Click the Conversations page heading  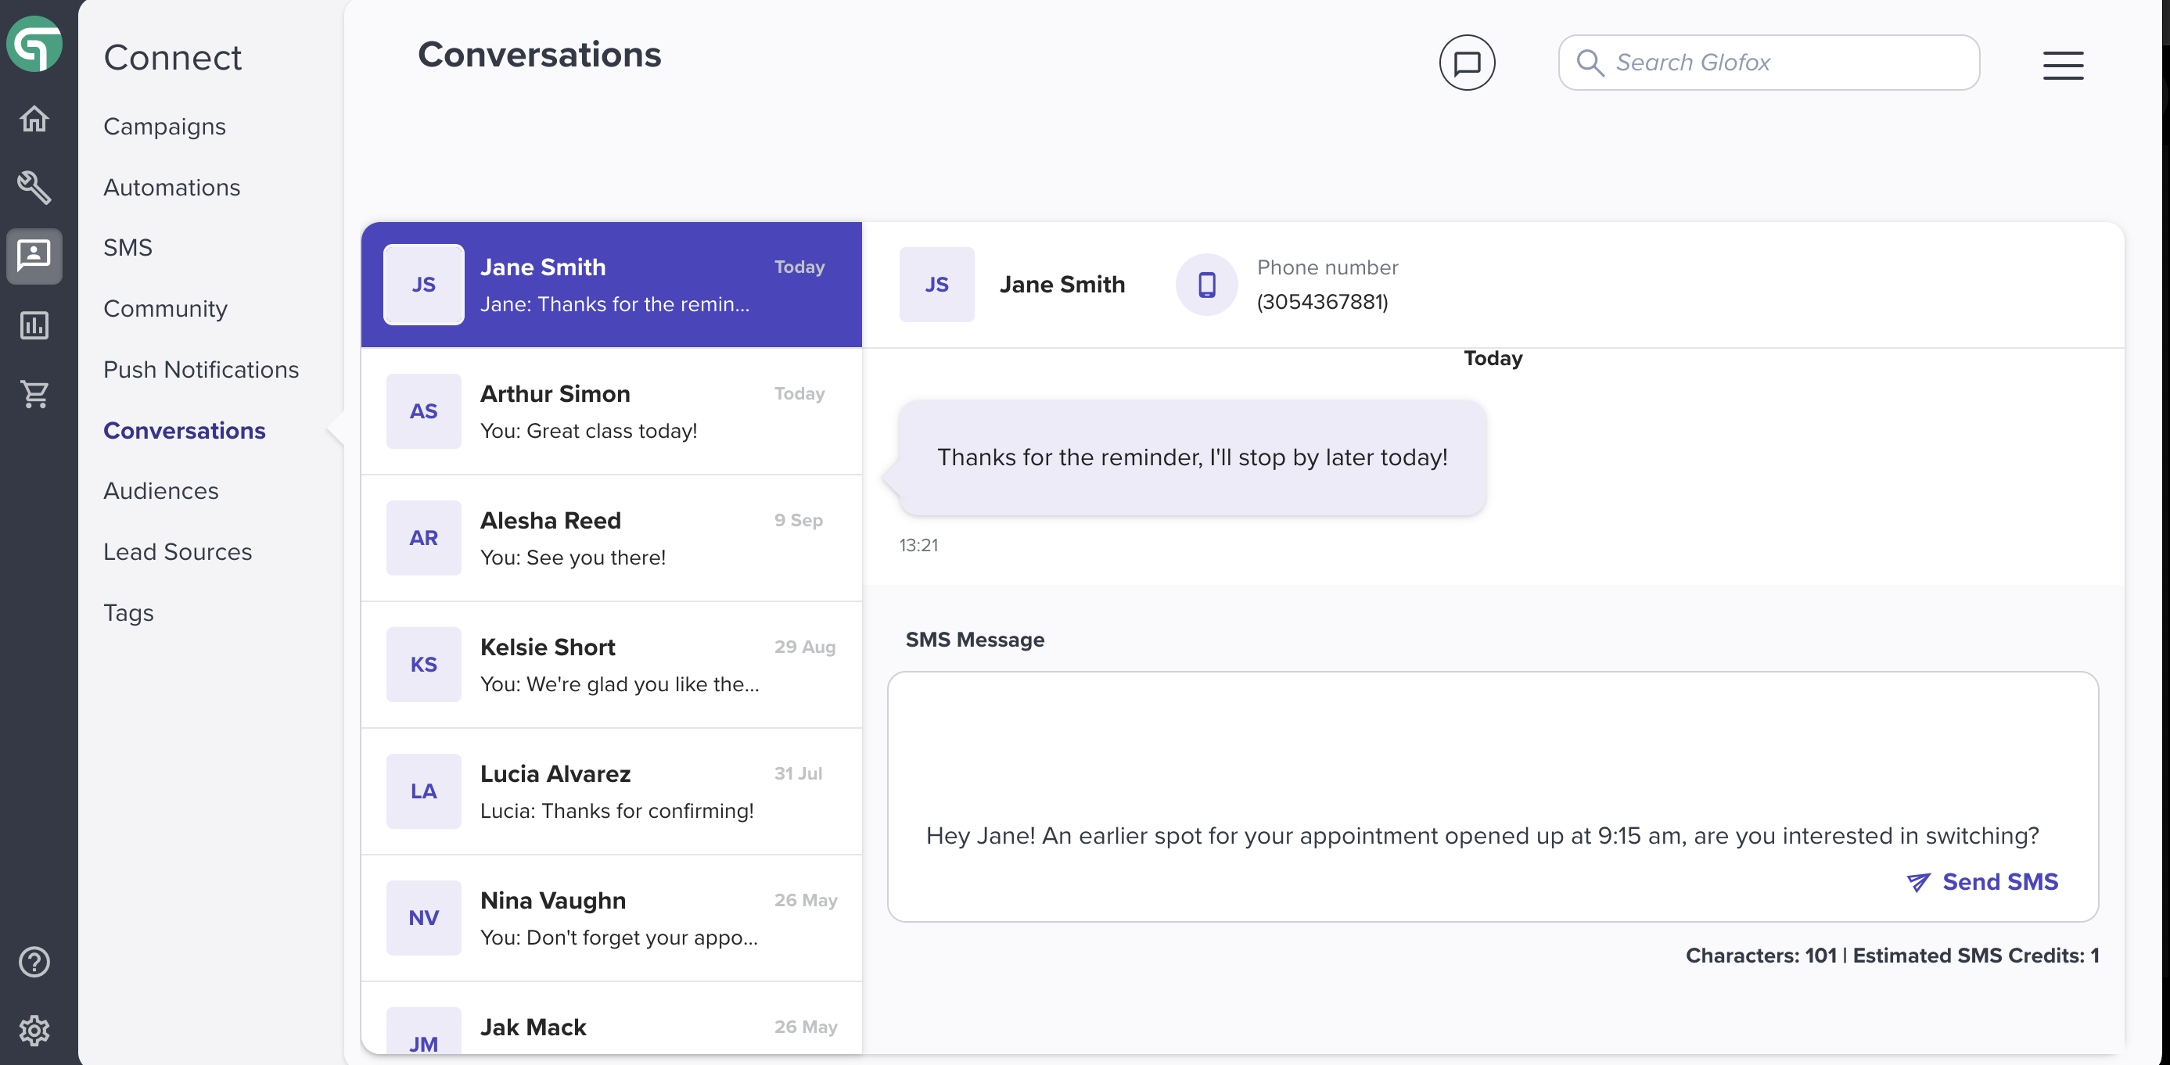click(x=539, y=55)
